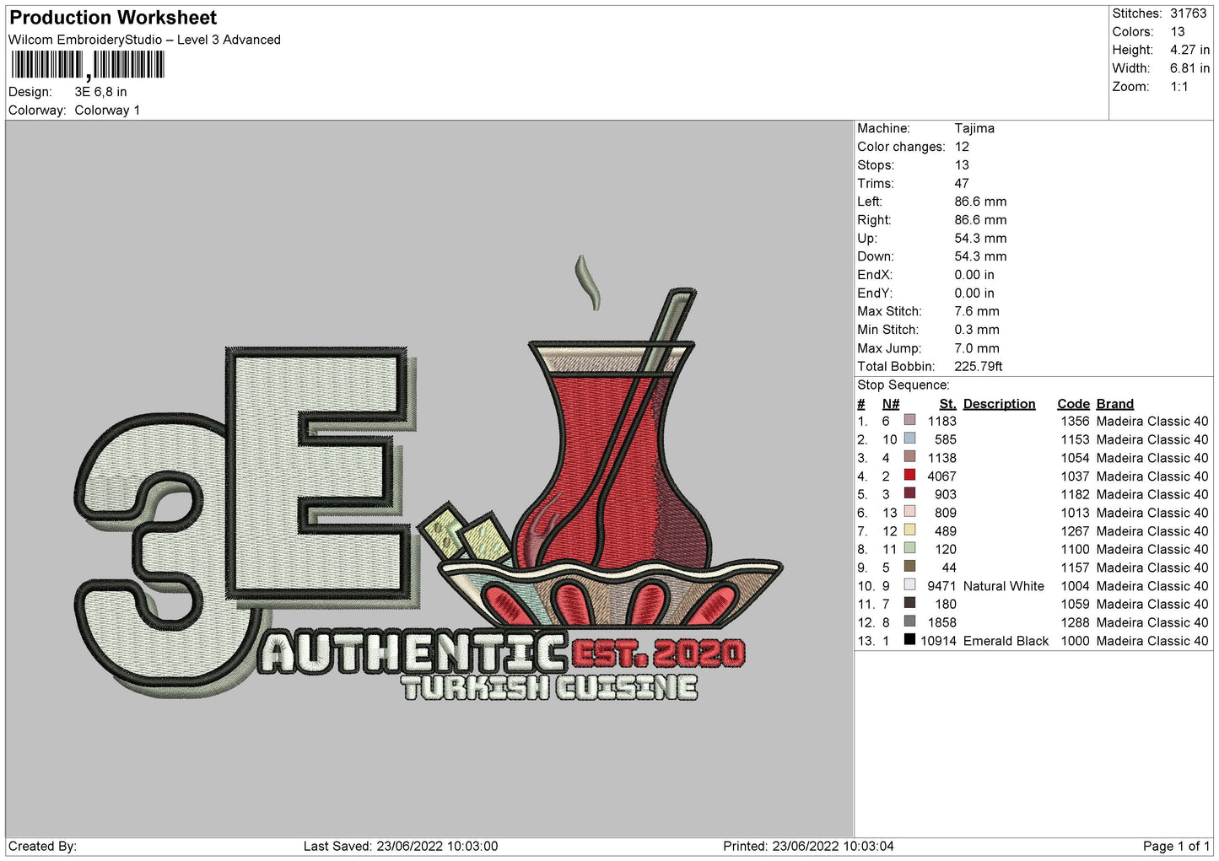Click the gray swatch for code 1288
Image resolution: width=1219 pixels, height=861 pixels.
(x=909, y=622)
